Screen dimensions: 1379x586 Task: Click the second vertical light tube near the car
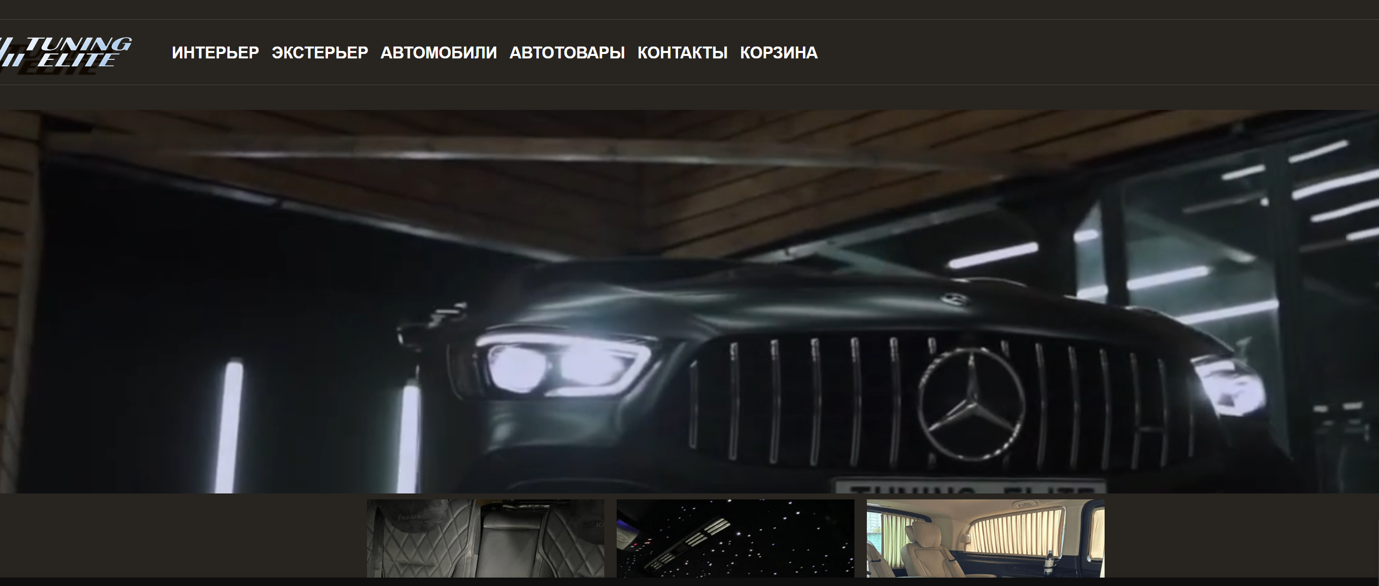point(409,436)
